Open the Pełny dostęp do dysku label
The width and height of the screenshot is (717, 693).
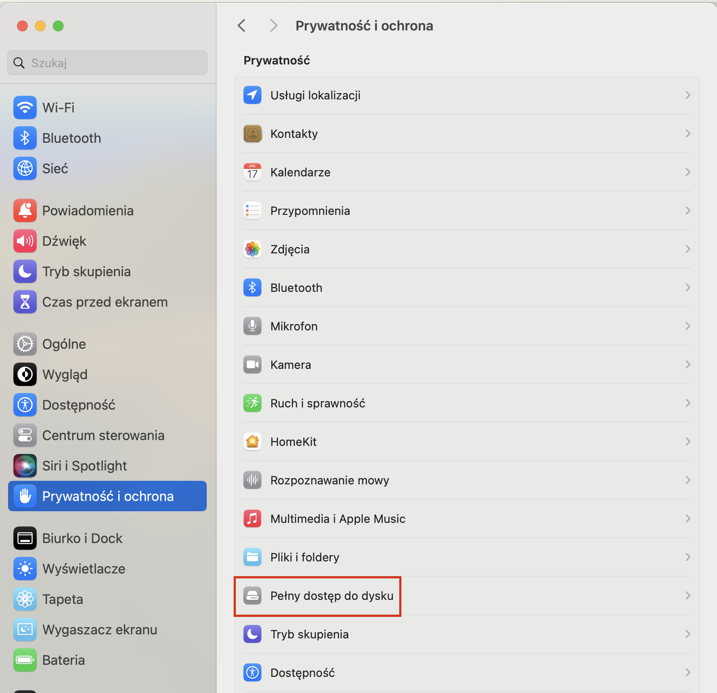[x=332, y=596]
